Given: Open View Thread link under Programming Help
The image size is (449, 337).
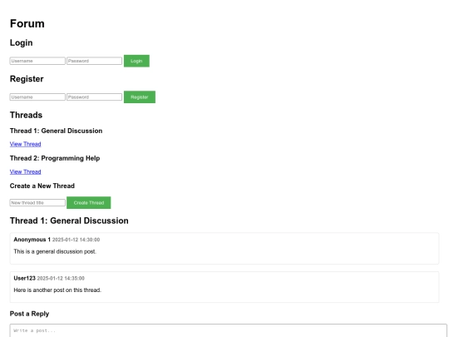Looking at the screenshot, I should click(26, 171).
